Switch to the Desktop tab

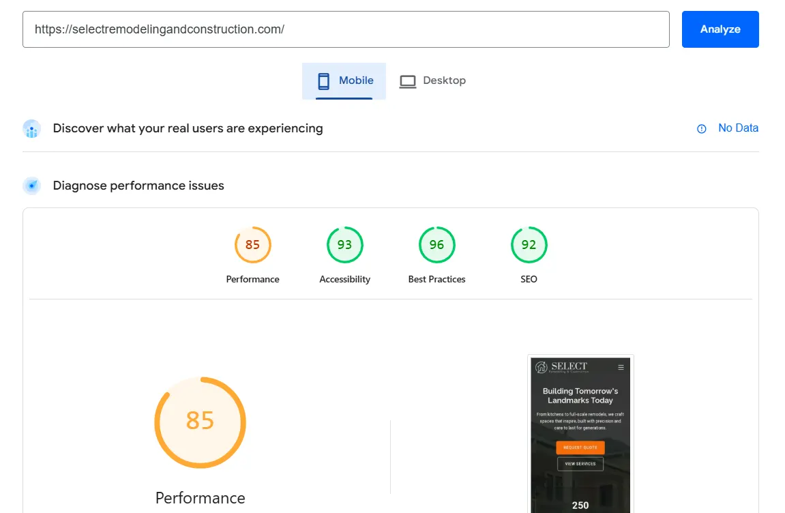432,80
